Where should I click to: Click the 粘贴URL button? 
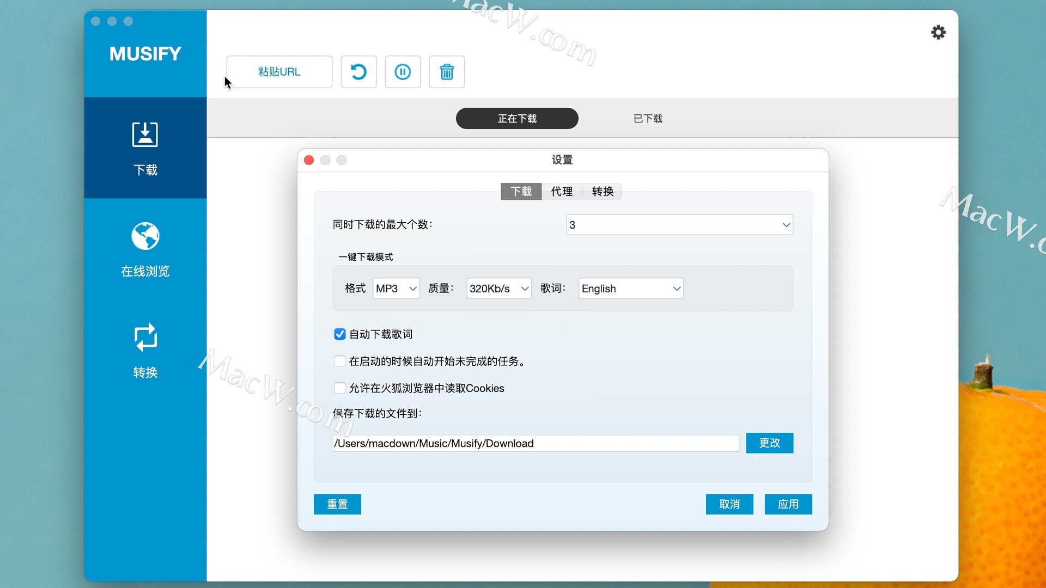pyautogui.click(x=279, y=72)
